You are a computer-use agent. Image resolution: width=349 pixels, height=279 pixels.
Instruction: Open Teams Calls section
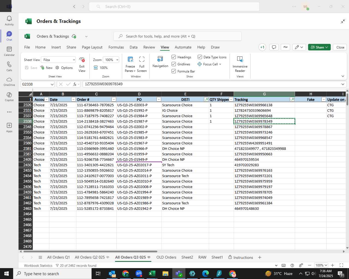pos(9,66)
